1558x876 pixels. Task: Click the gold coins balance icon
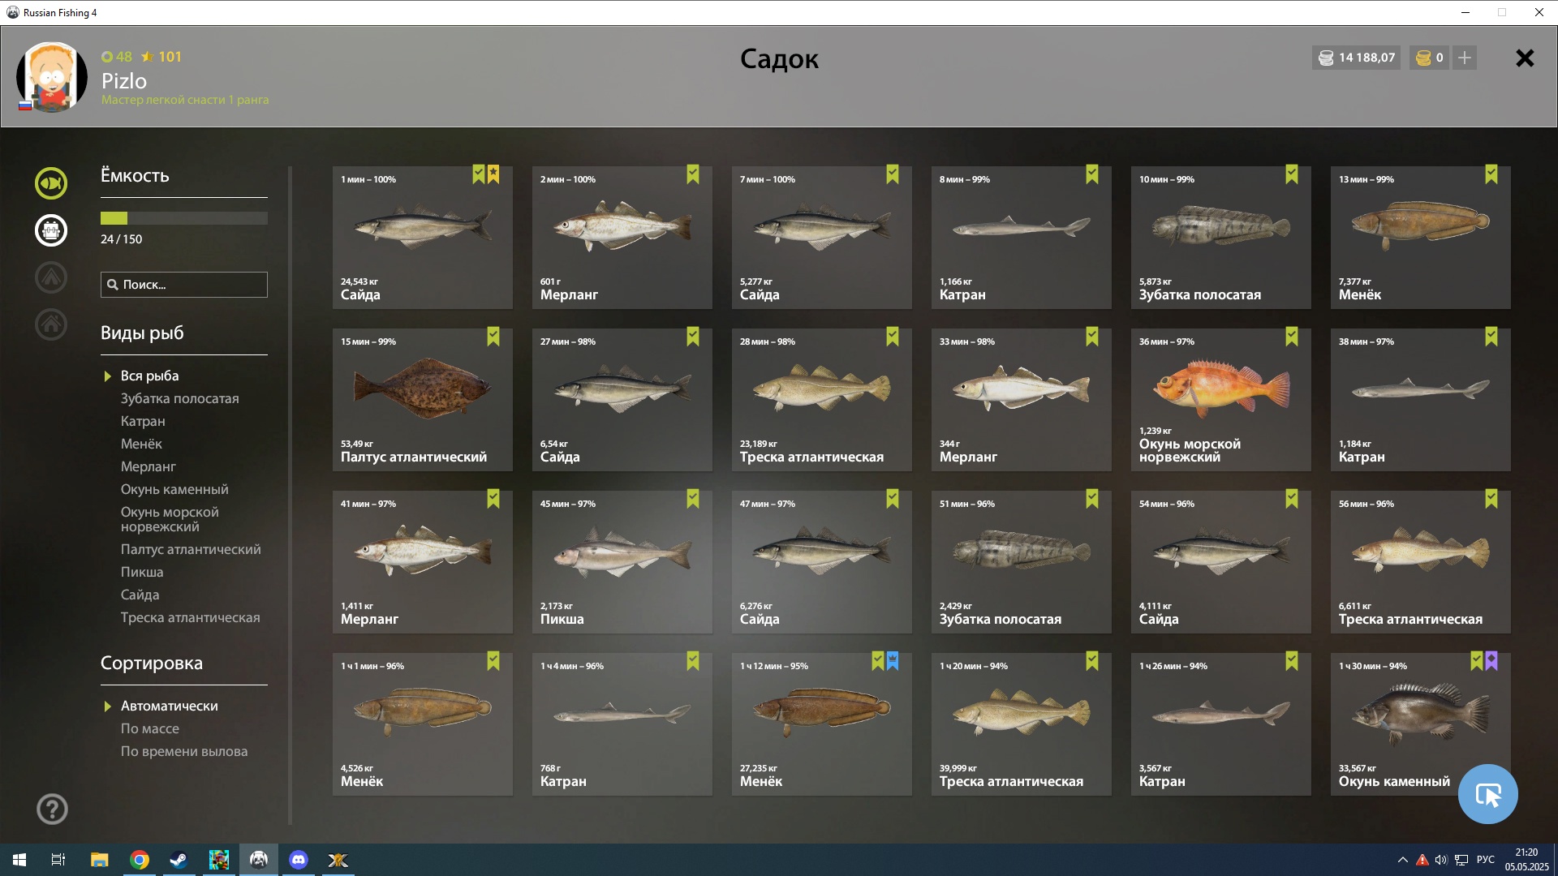[1423, 58]
